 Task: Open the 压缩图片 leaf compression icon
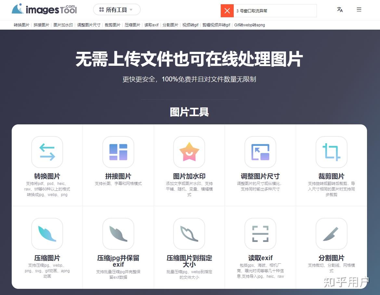point(47,234)
